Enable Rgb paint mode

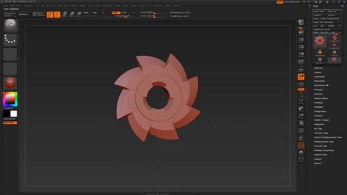click(95, 12)
